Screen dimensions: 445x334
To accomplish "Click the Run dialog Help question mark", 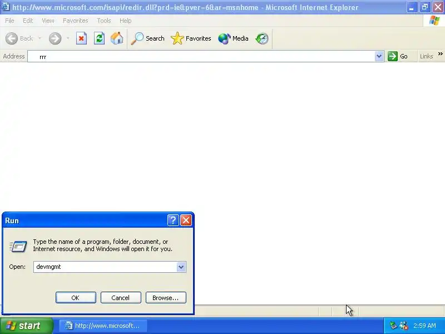I will pos(173,220).
